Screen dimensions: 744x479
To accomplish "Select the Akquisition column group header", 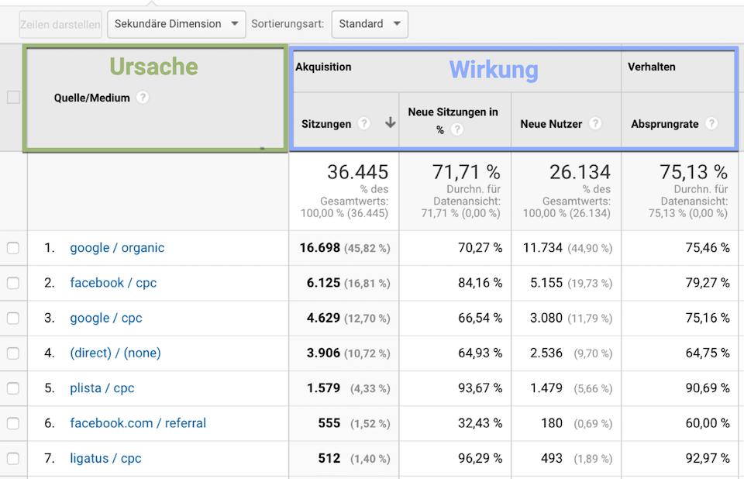I will click(323, 67).
